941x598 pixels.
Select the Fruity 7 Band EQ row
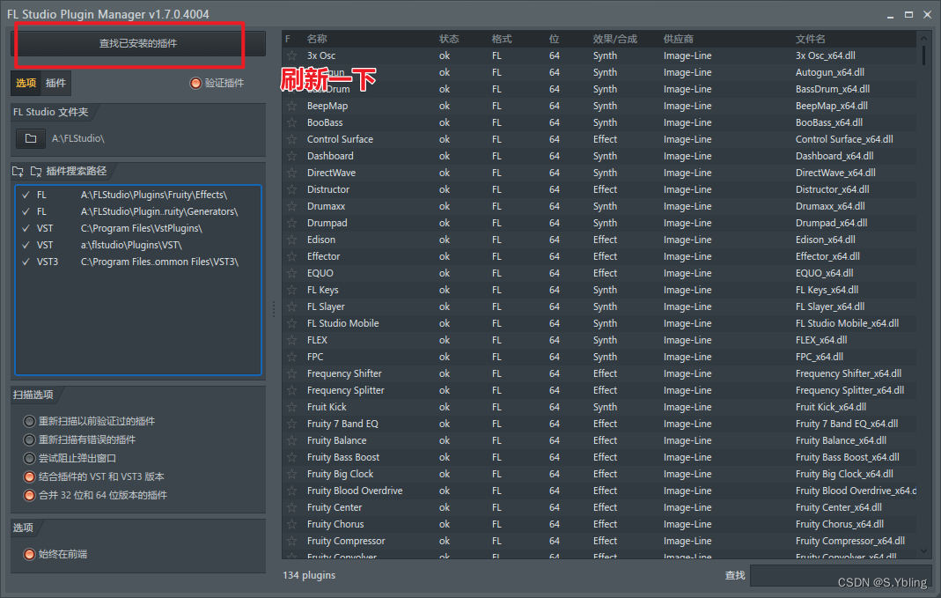[x=599, y=424]
